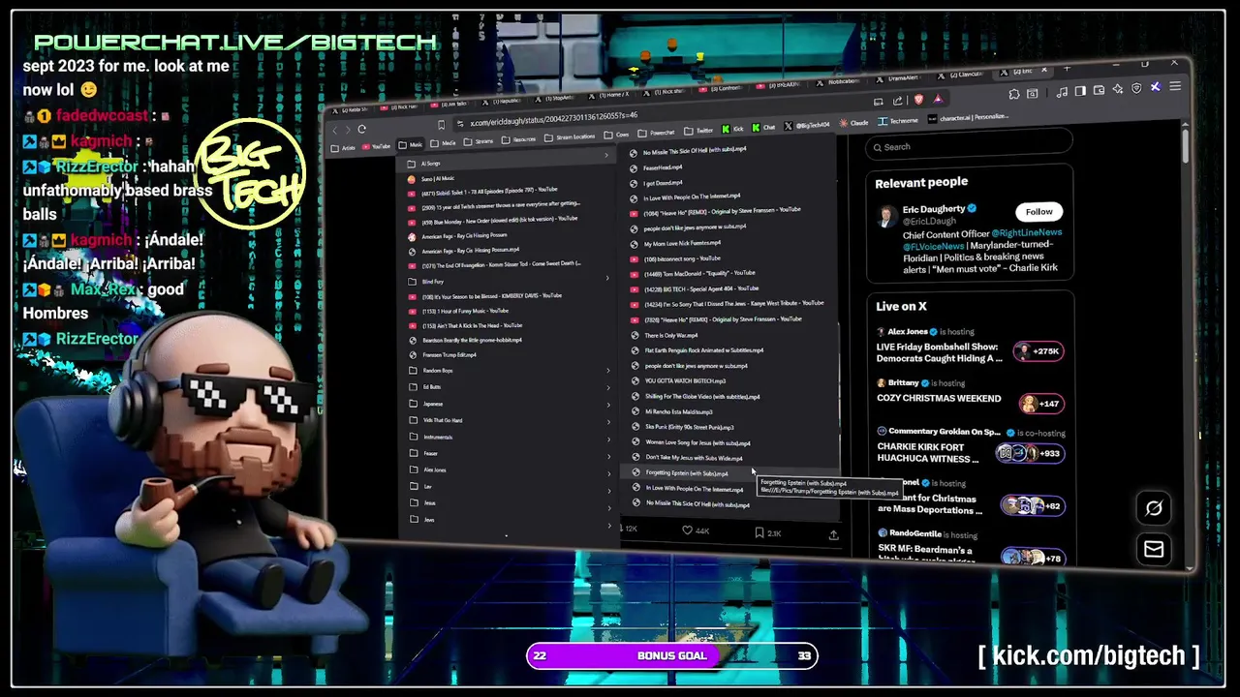
Task: Open the browser hamburger menu icon
Action: coord(1175,87)
